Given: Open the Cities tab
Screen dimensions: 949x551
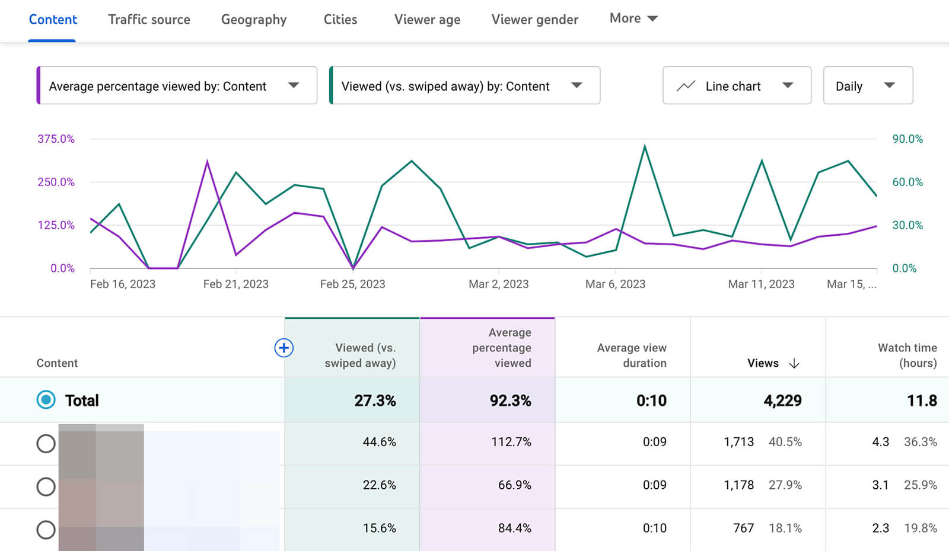Looking at the screenshot, I should (340, 20).
